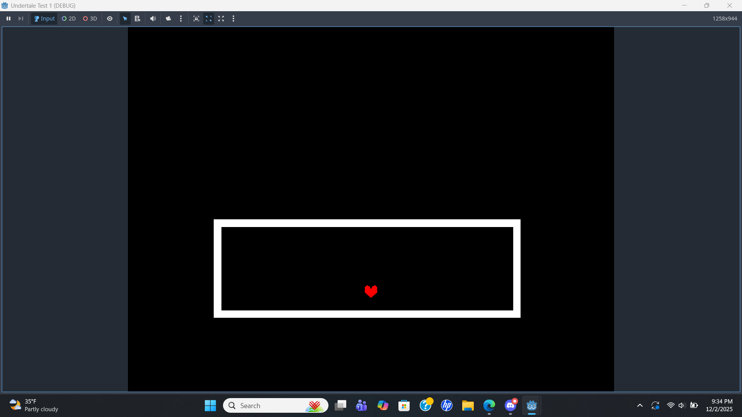Toggle the selection visibility eye icon

click(110, 19)
